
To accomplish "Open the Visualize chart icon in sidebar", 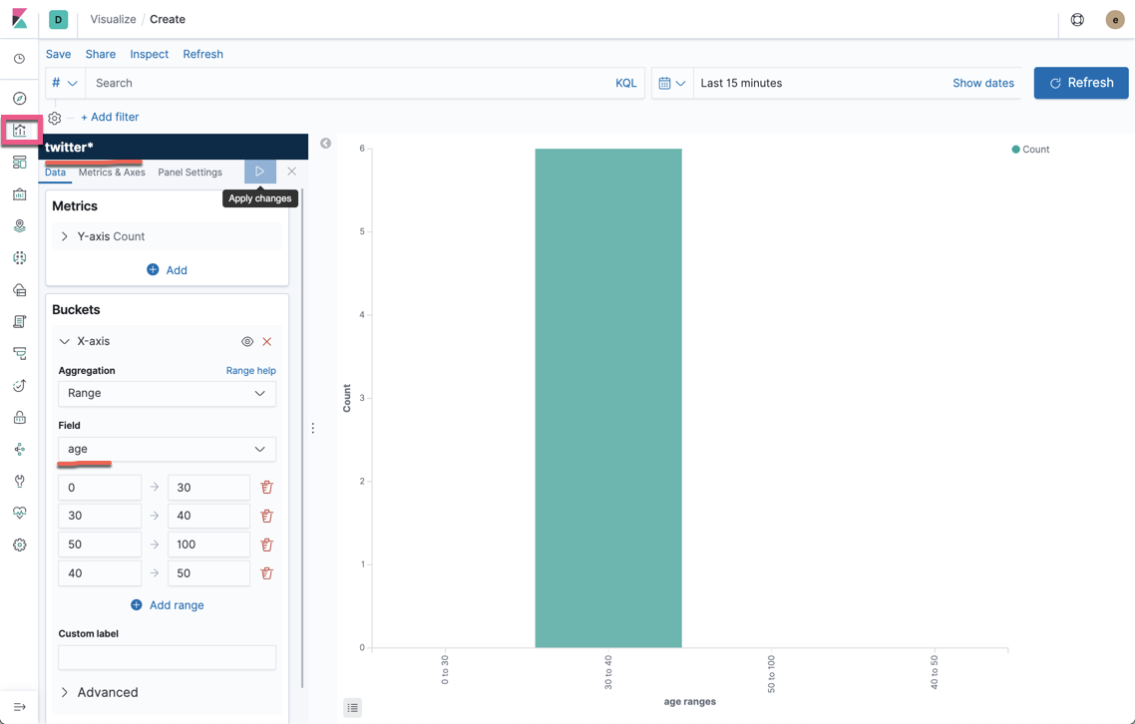I will [x=20, y=131].
